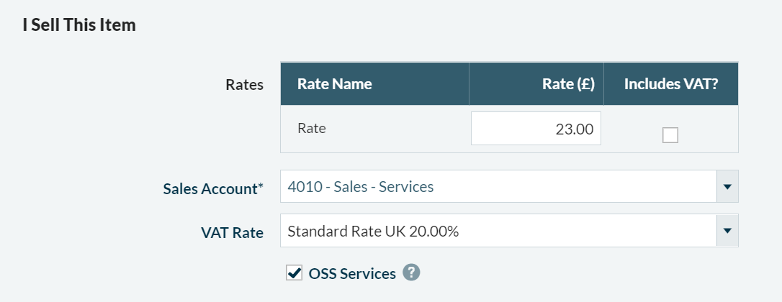Click the Includes VAT? column header

(x=670, y=84)
